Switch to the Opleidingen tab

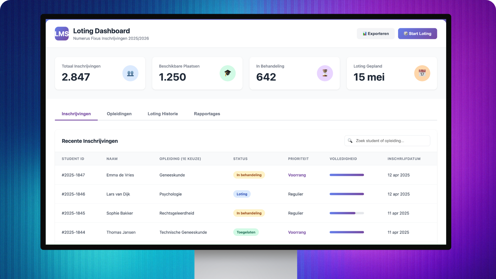[119, 114]
